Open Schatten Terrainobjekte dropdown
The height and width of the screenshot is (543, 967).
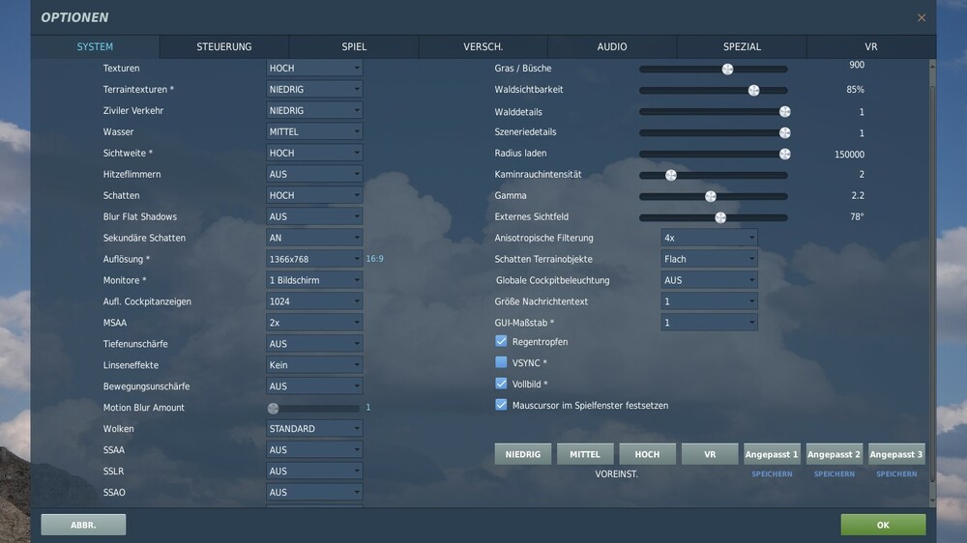tap(709, 259)
